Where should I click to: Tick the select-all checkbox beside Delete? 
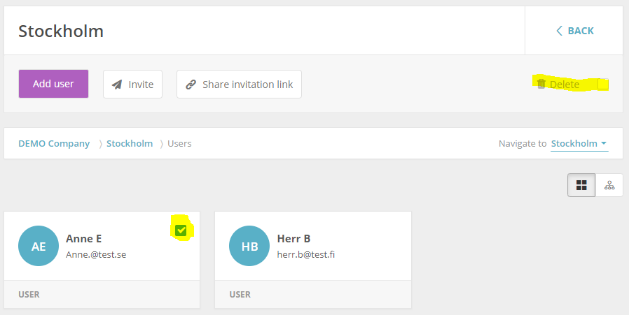pos(603,84)
